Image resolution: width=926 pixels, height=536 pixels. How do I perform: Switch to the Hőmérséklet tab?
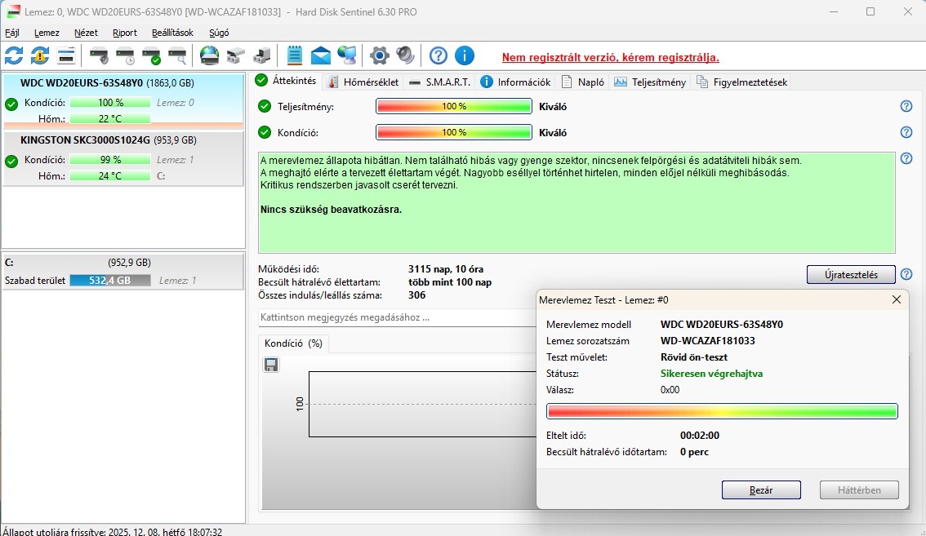click(x=363, y=82)
